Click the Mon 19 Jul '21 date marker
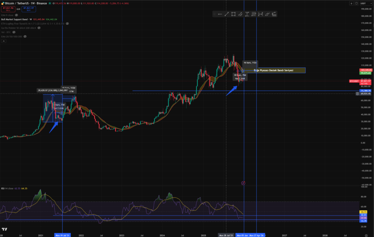374x237 pixels. click(62, 235)
